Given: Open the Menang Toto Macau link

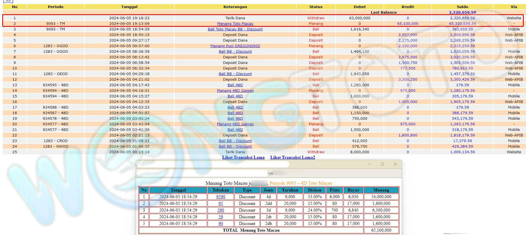Looking at the screenshot, I should (x=235, y=24).
